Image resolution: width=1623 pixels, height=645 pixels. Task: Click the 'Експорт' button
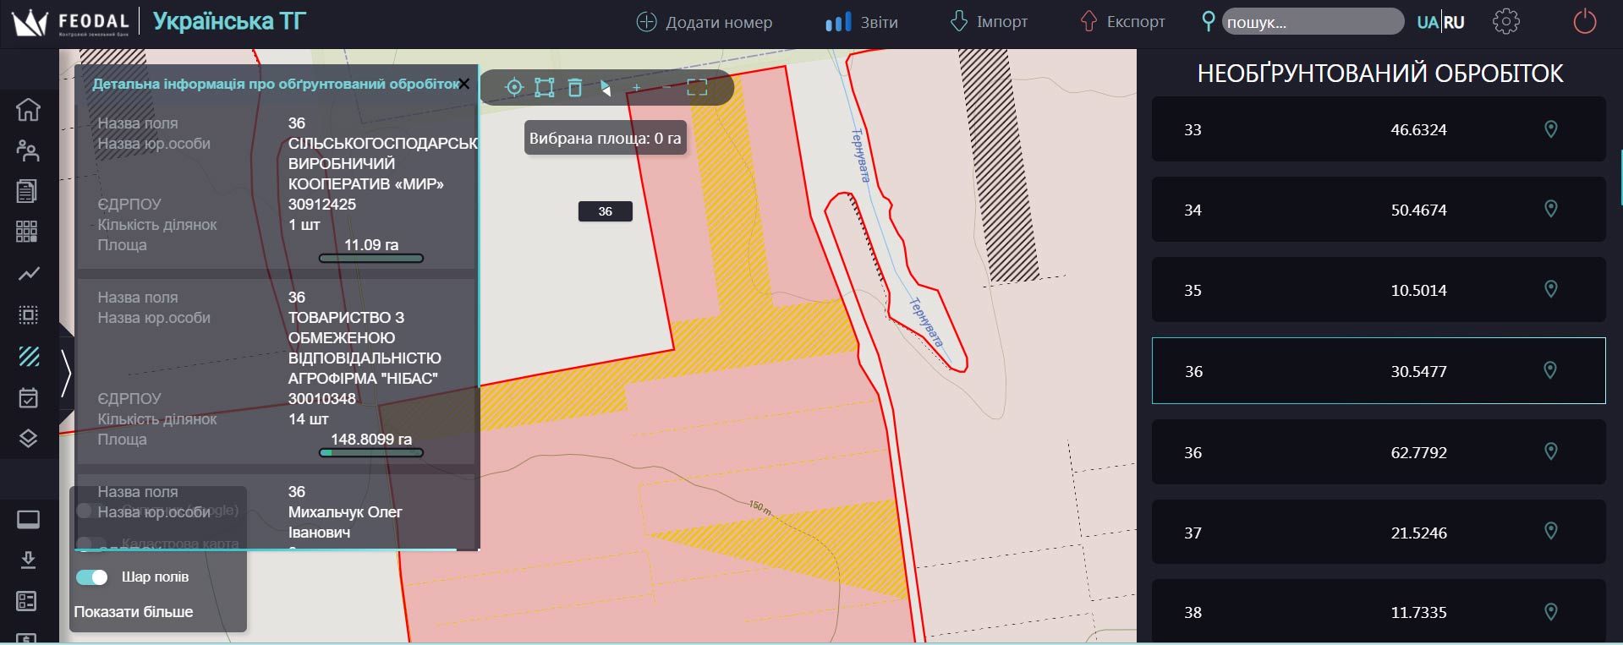click(x=1122, y=22)
